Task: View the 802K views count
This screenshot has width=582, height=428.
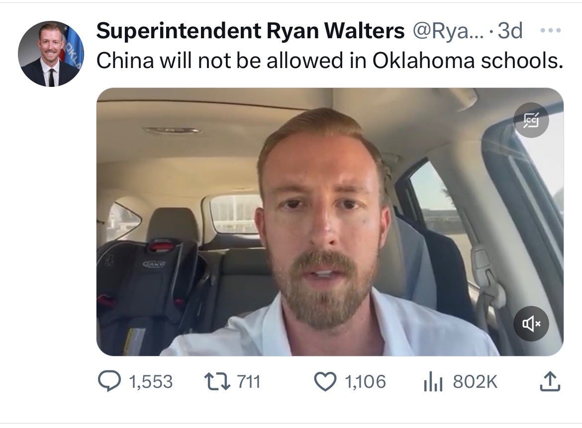Action: click(x=475, y=382)
